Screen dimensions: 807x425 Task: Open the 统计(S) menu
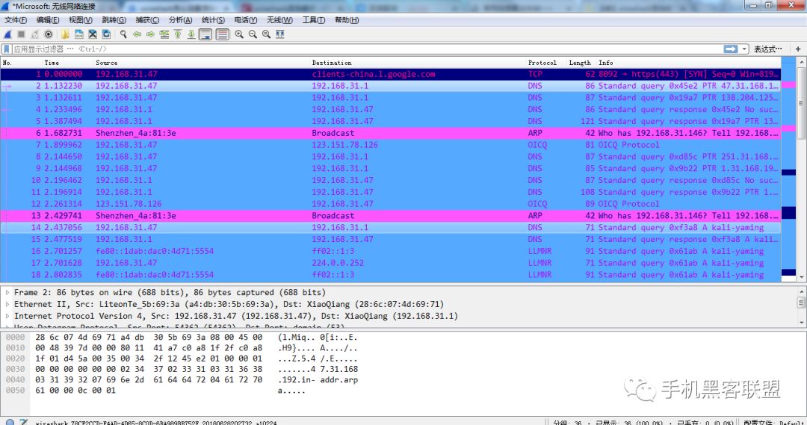click(213, 20)
